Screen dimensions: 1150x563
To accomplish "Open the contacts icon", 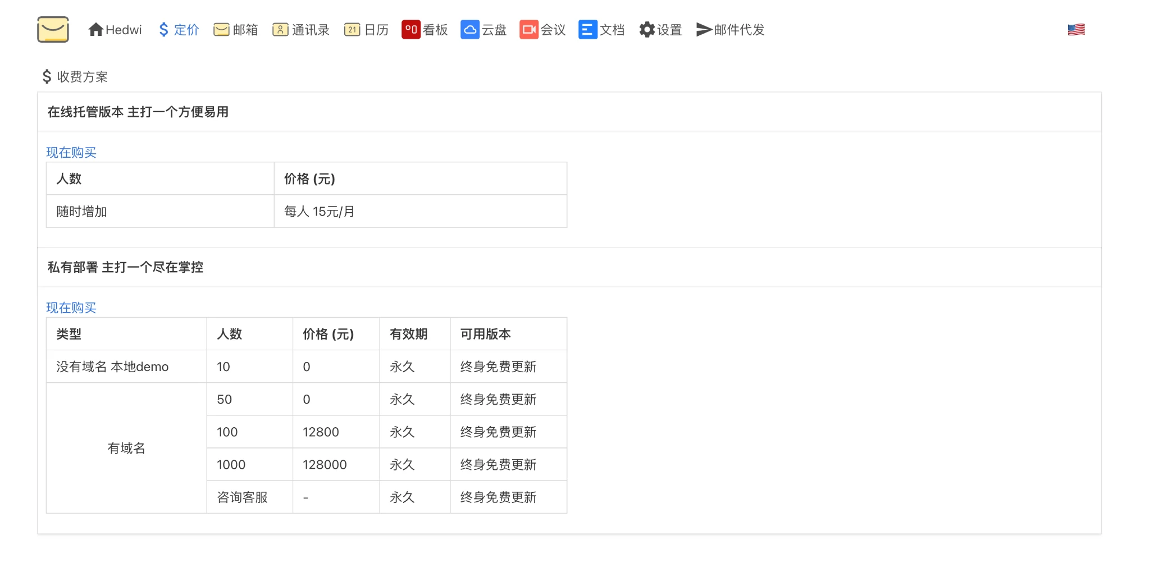I will (280, 30).
